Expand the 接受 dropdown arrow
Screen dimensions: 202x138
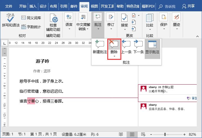[x=125, y=30]
